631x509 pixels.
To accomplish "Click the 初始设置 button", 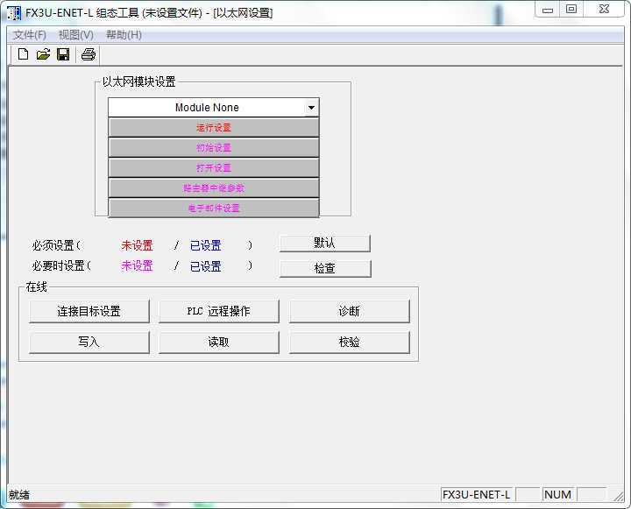I will pyautogui.click(x=214, y=148).
